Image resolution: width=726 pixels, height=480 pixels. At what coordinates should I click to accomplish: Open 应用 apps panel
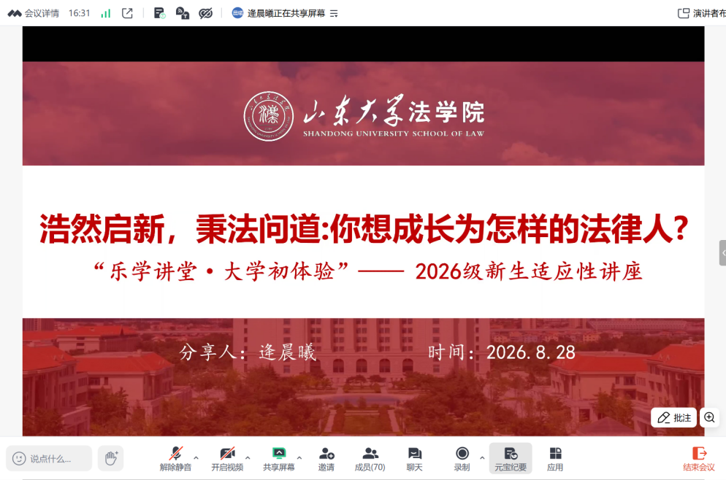[555, 459]
